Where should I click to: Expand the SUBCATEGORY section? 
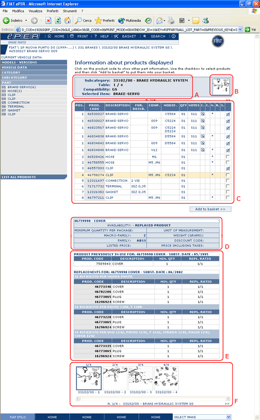34,77
